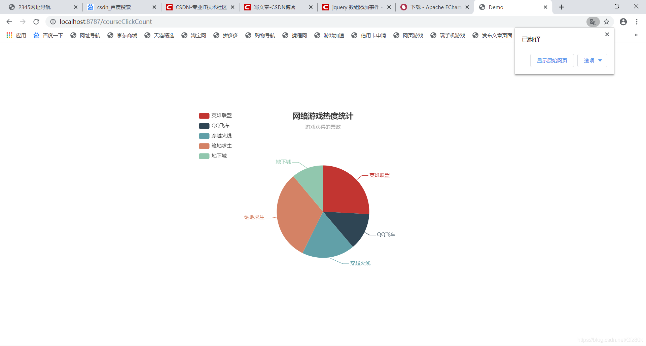Open the 网页游戏 bookmark

point(408,35)
